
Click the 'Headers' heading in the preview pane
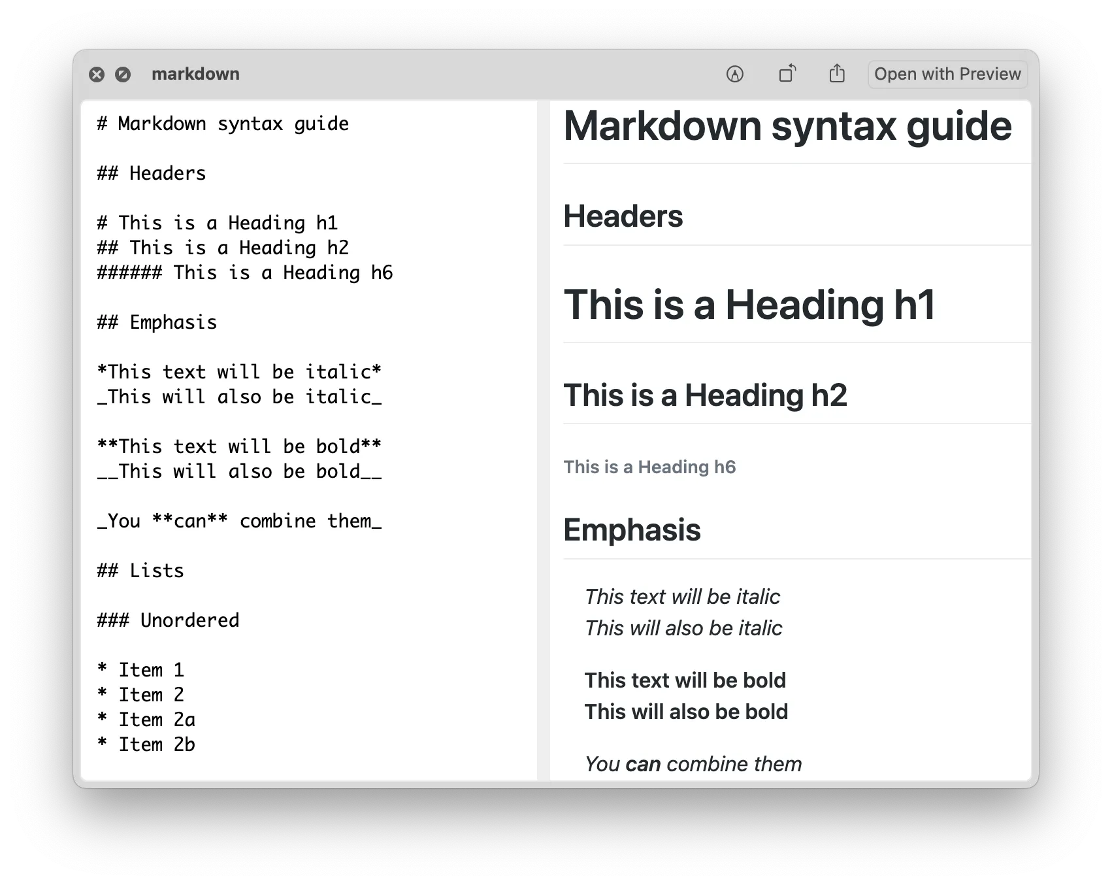tap(623, 216)
